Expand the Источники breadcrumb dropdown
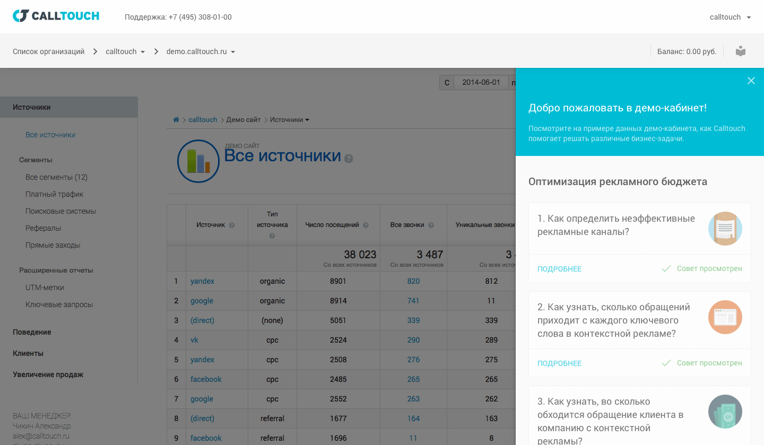 tap(289, 120)
